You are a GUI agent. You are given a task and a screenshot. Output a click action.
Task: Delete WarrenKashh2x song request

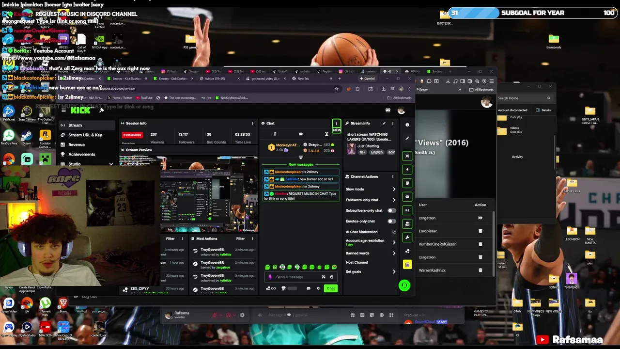[480, 270]
